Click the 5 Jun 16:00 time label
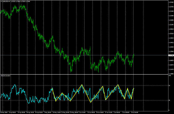Image resolution: width=174 pixels, height=114 pixels. click(83, 112)
